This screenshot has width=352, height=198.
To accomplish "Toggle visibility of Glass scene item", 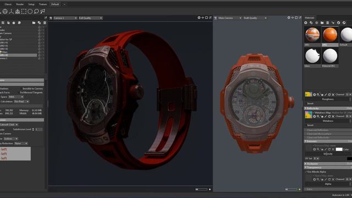I will (x=43, y=52).
